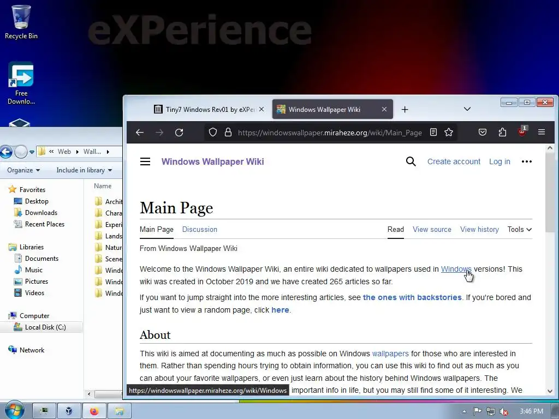Expand breadcrumb arrow after Wall... folder
The image size is (559, 419).
point(108,152)
